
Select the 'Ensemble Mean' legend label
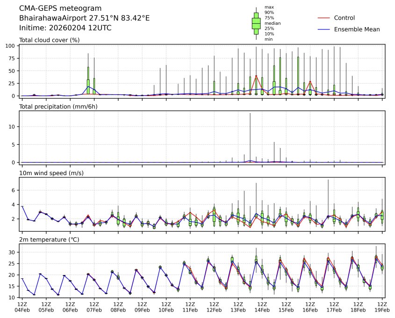[x=357, y=29]
